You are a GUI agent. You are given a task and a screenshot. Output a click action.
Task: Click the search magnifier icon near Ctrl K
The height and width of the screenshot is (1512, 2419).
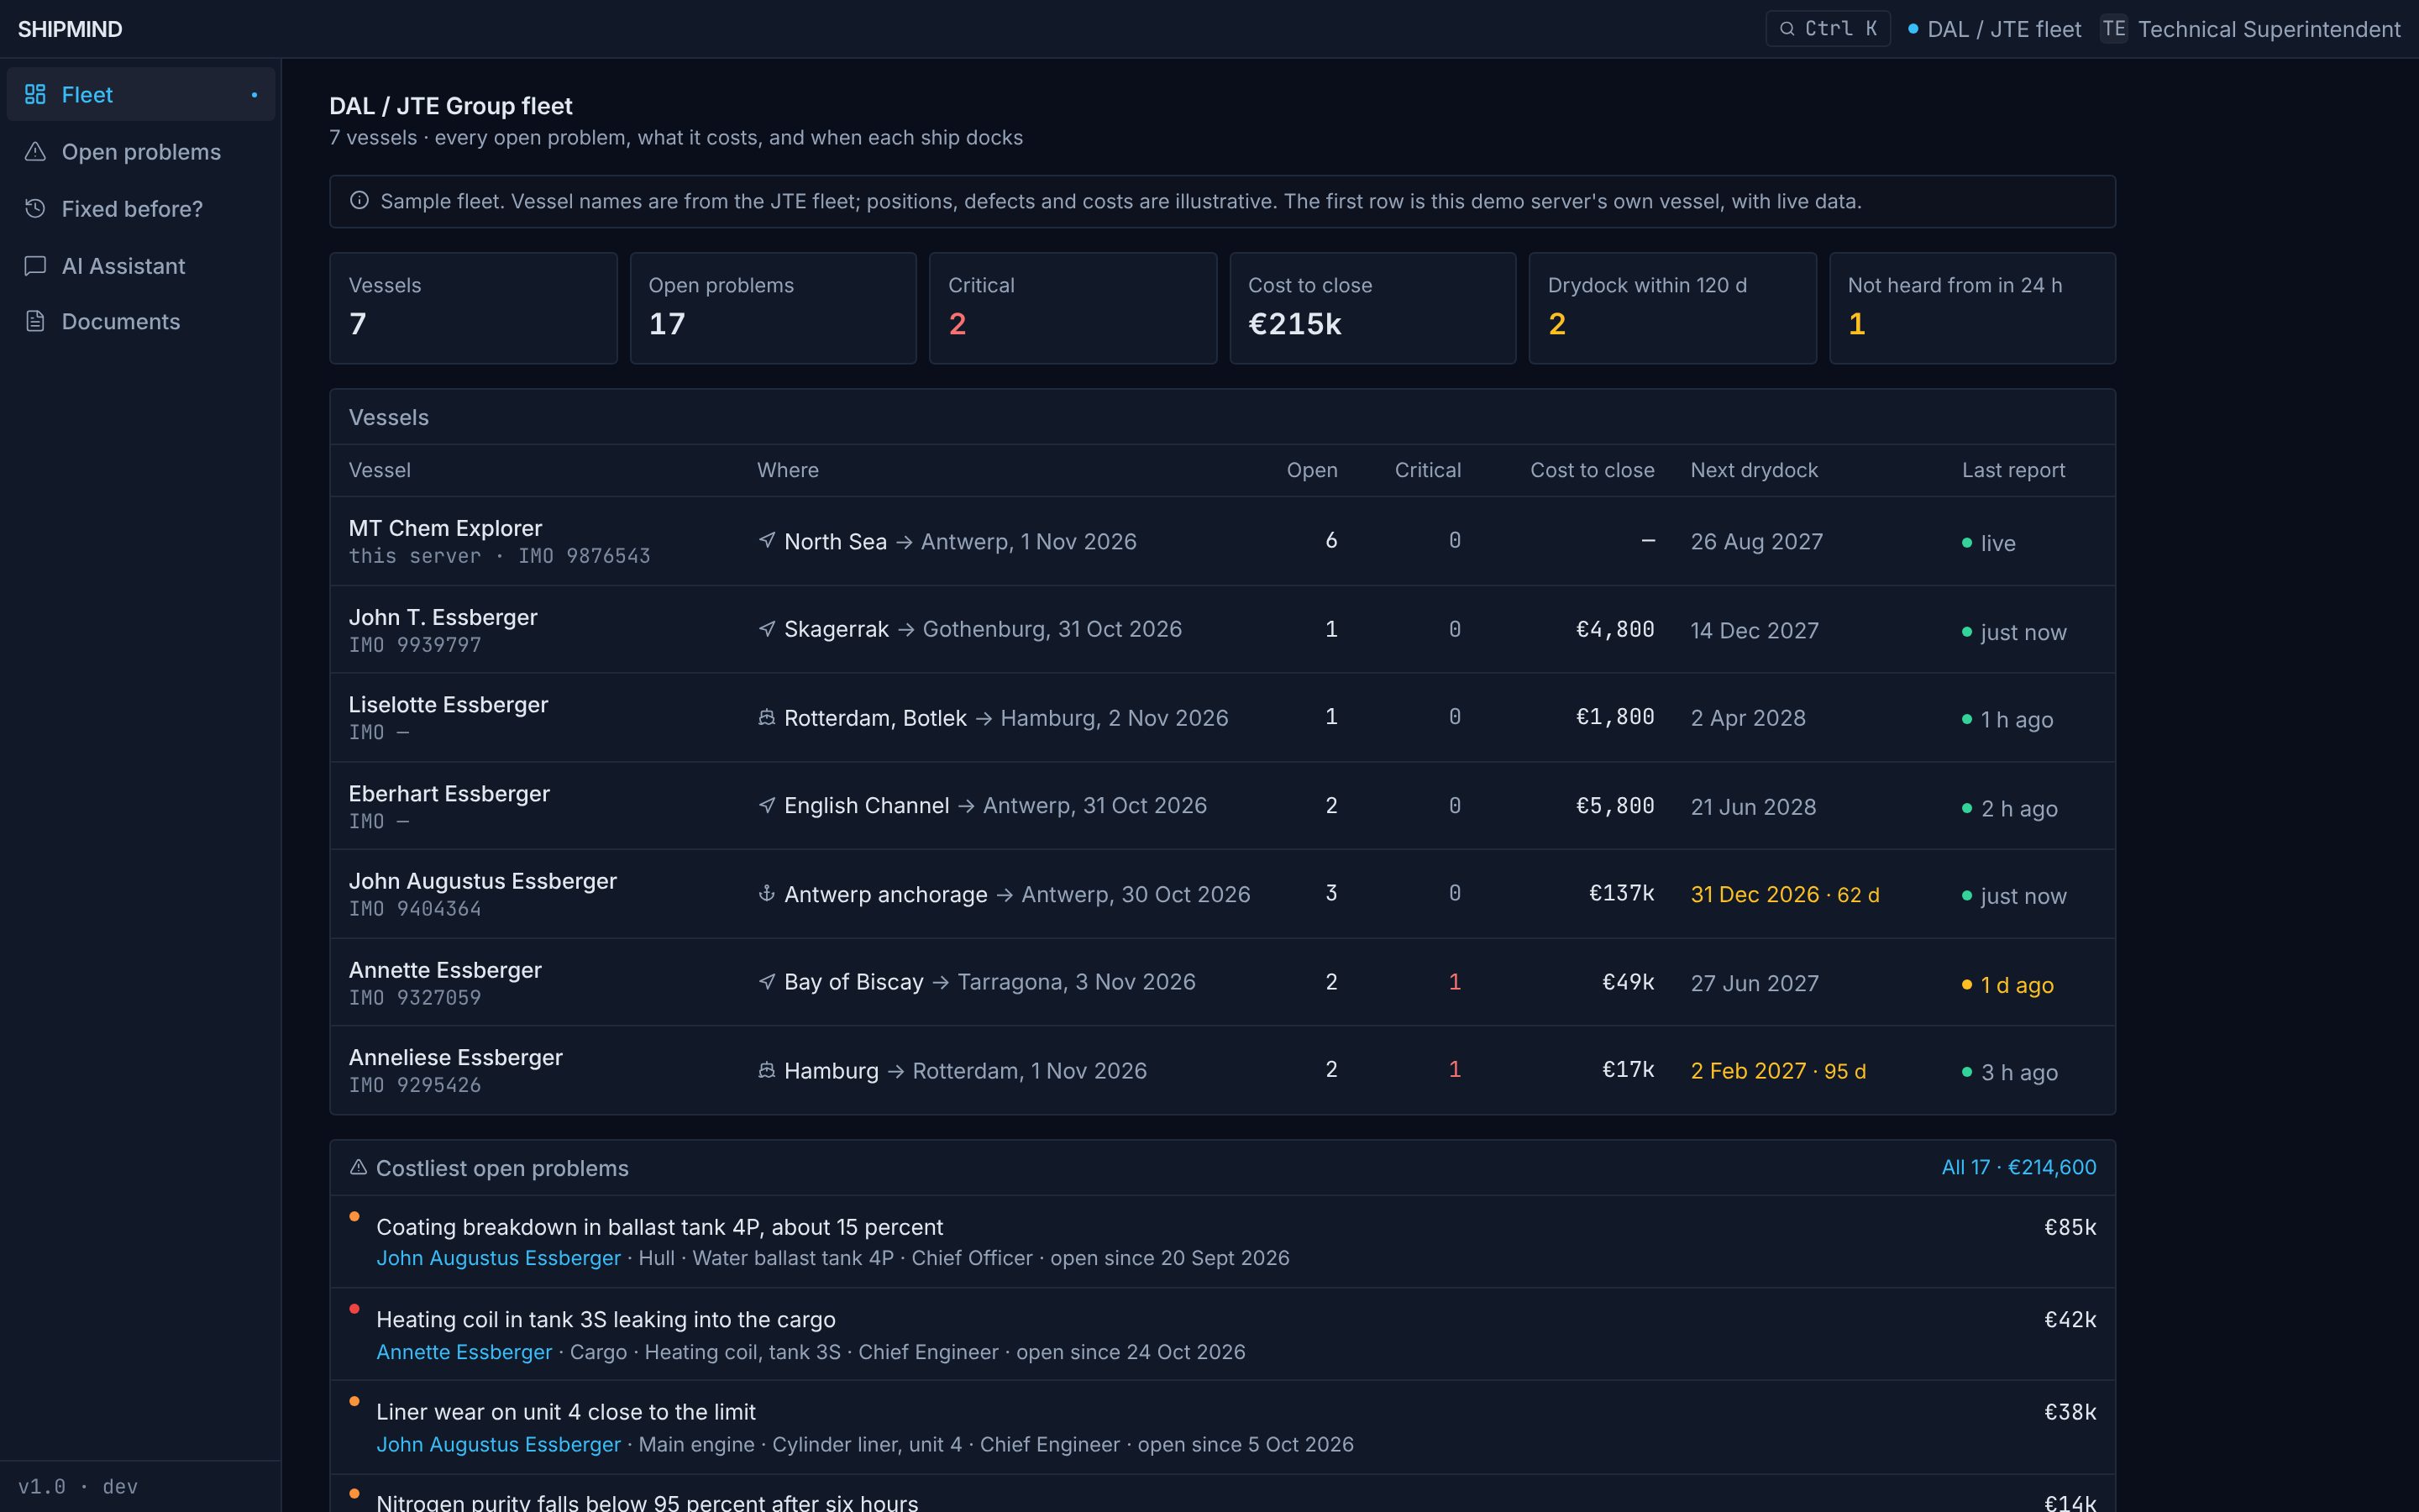[x=1787, y=29]
